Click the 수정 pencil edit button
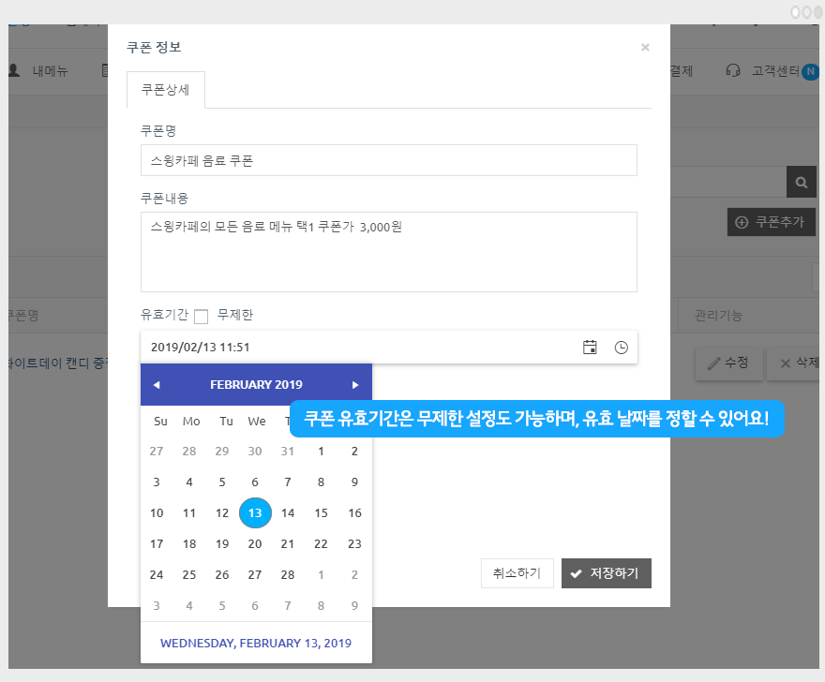 [727, 363]
